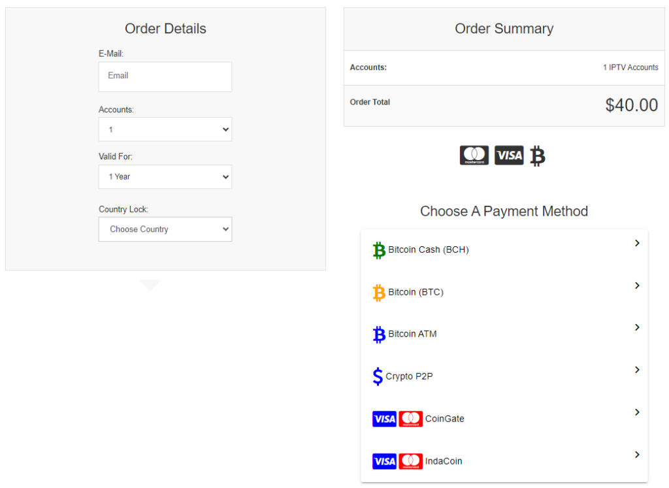Expand the Crypto P2P option chevron
Viewport: 669px width, 488px height.
[637, 370]
